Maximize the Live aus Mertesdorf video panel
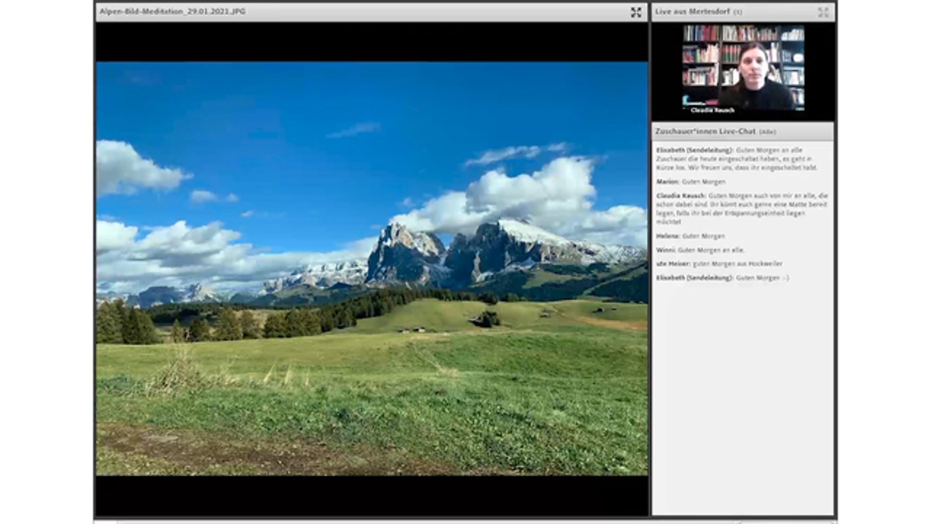Image resolution: width=931 pixels, height=524 pixels. [823, 12]
